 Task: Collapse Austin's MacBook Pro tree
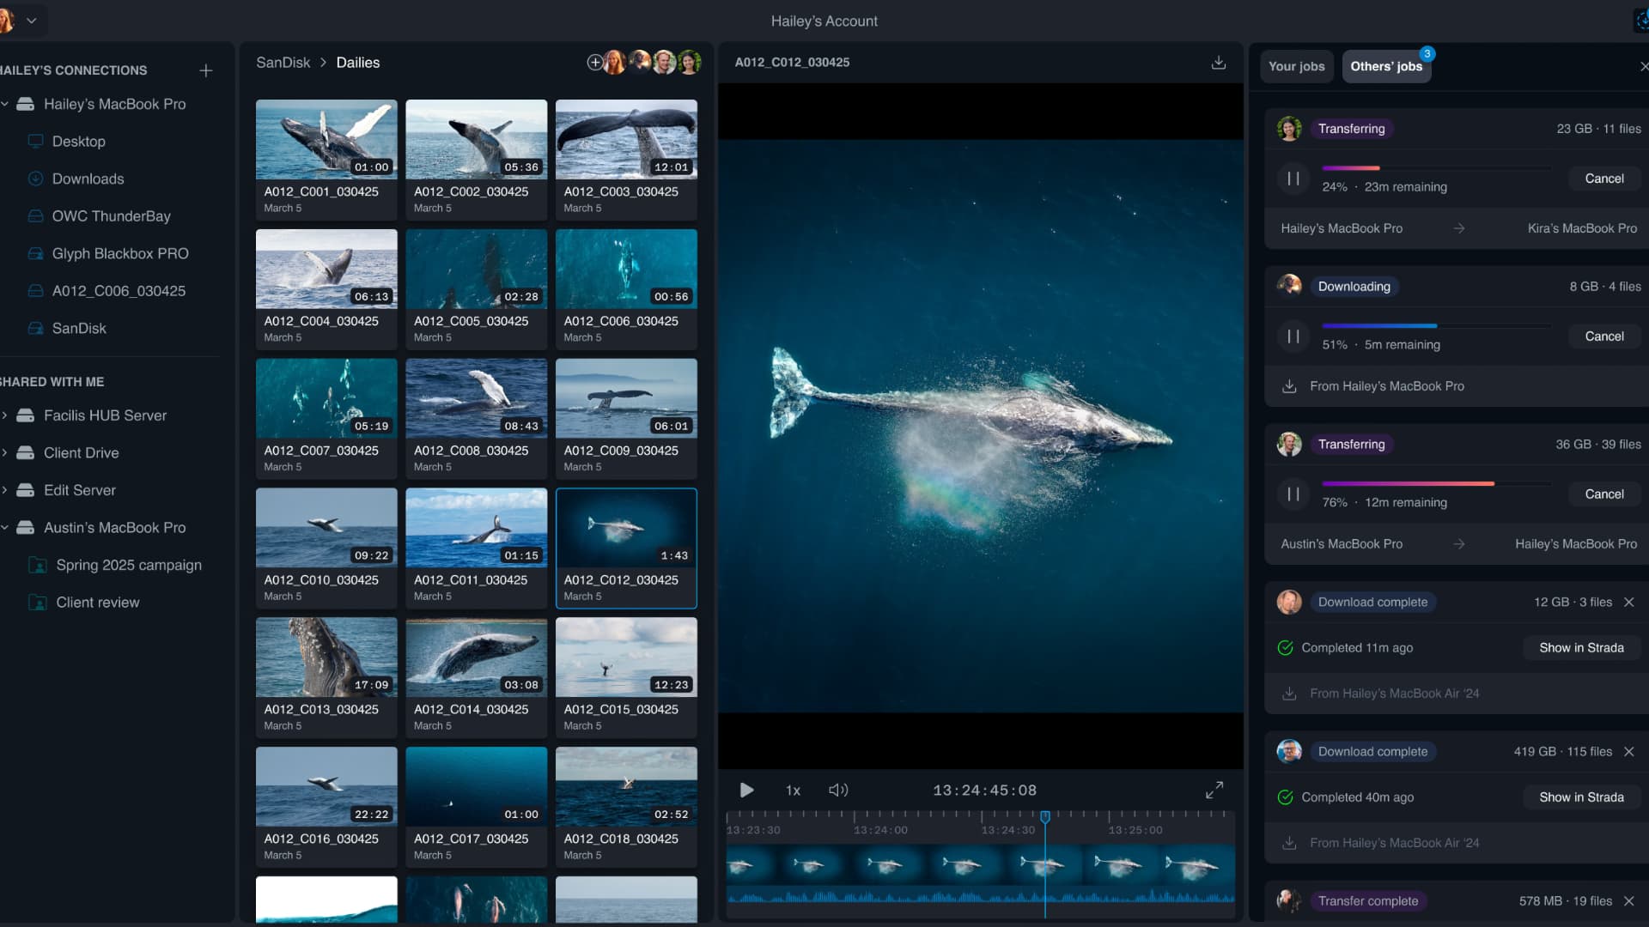(5, 527)
